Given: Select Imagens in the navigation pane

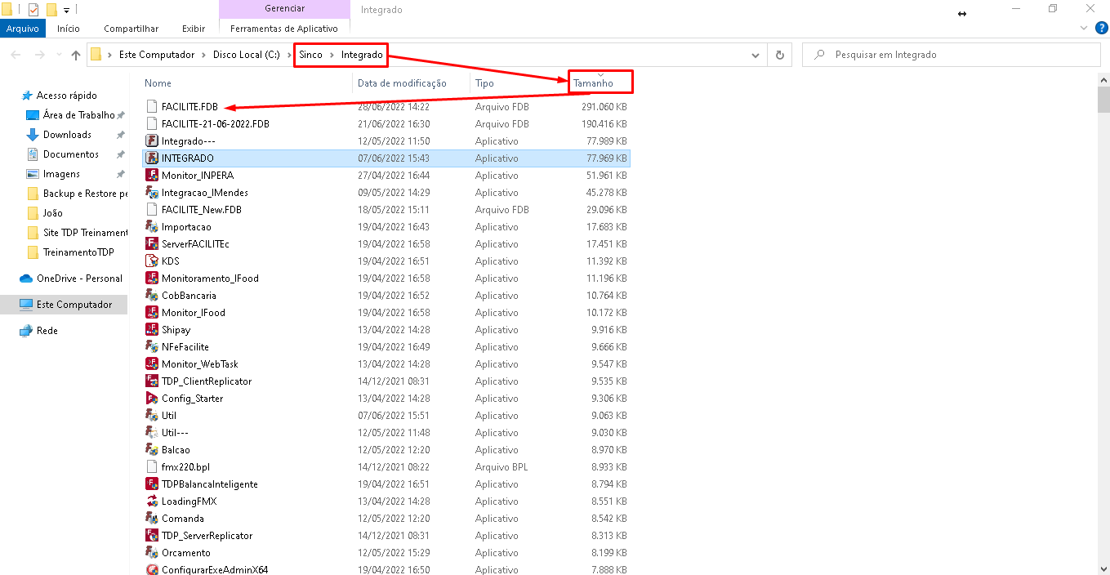Looking at the screenshot, I should pyautogui.click(x=61, y=174).
